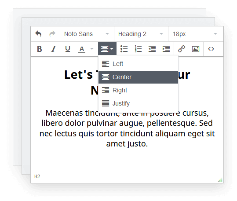Open the Noto Sans font family dropdown
Image resolution: width=237 pixels, height=201 pixels.
87,34
